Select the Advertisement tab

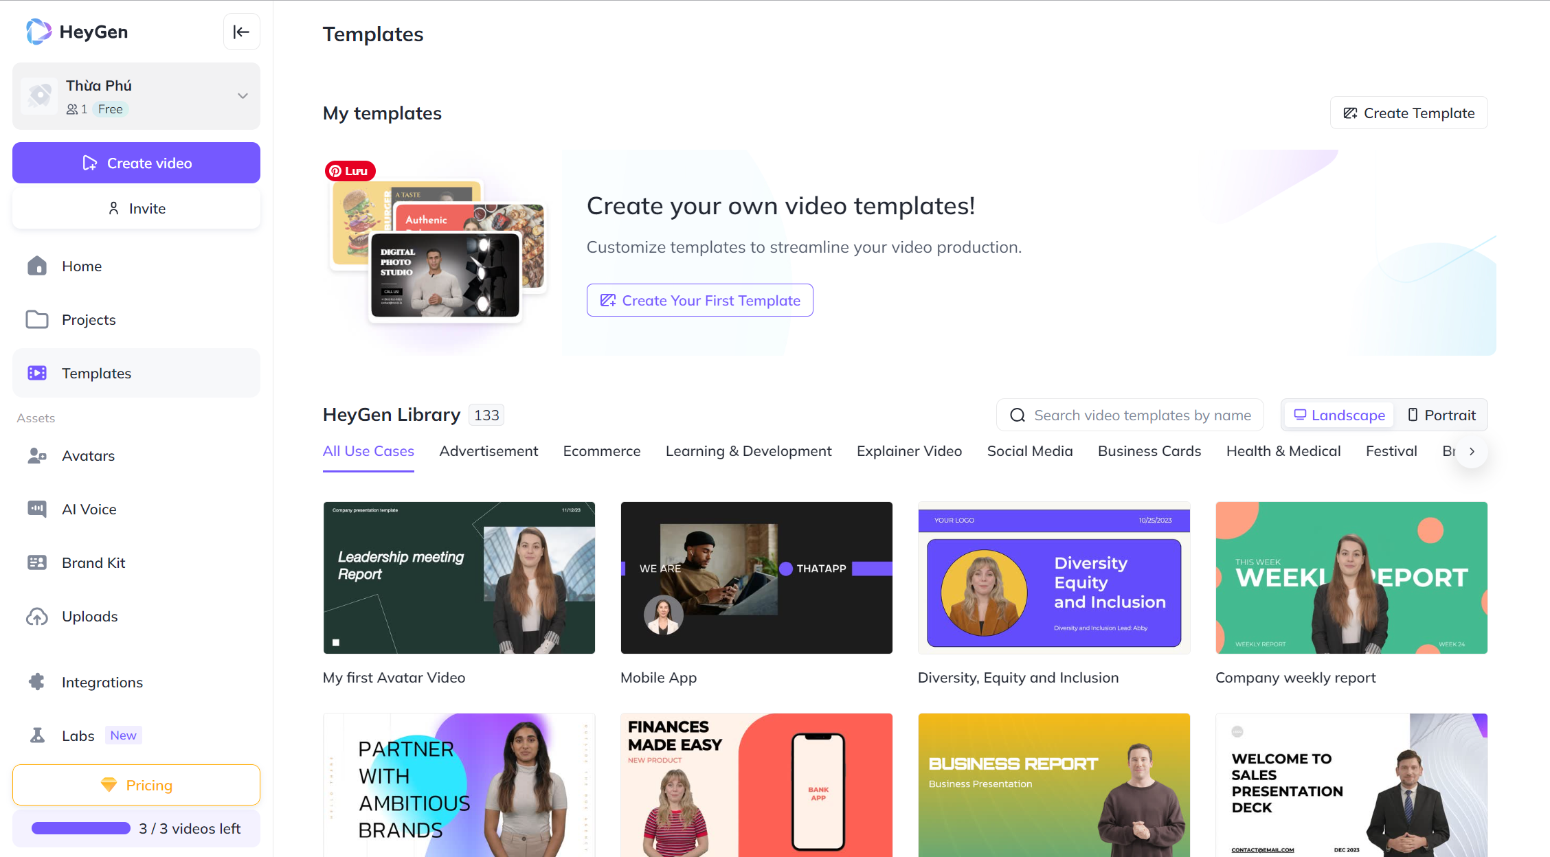tap(489, 452)
